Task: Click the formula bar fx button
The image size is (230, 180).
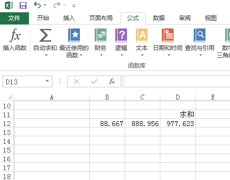Action: (x=112, y=81)
